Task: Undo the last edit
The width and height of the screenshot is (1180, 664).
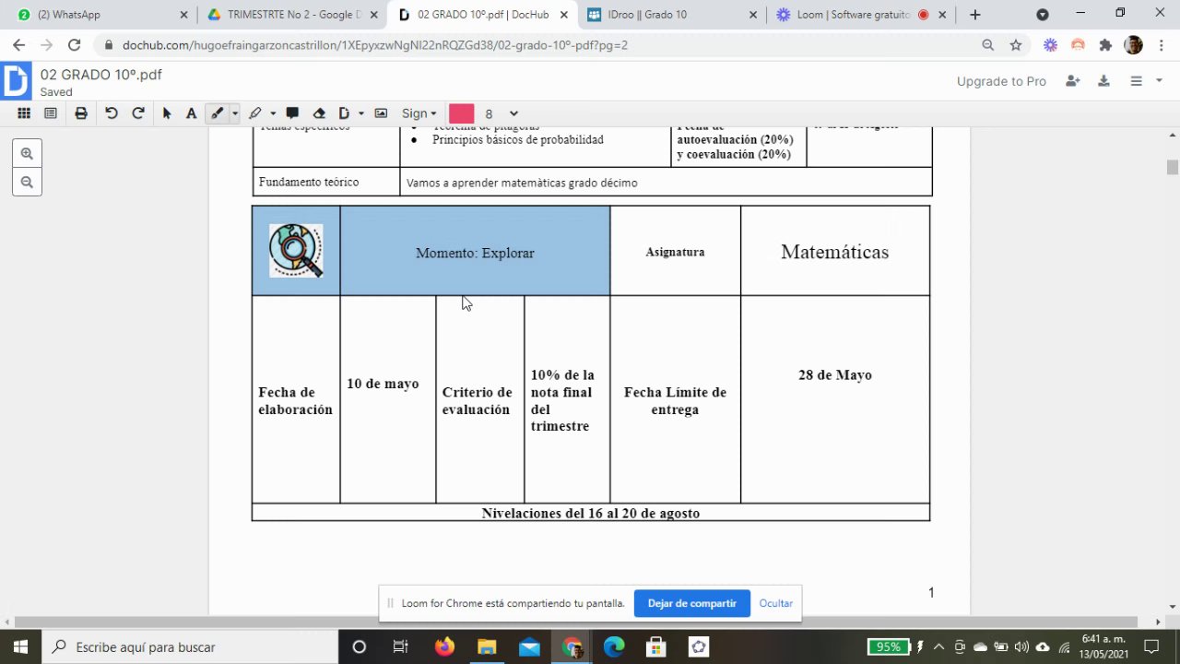Action: 112,113
